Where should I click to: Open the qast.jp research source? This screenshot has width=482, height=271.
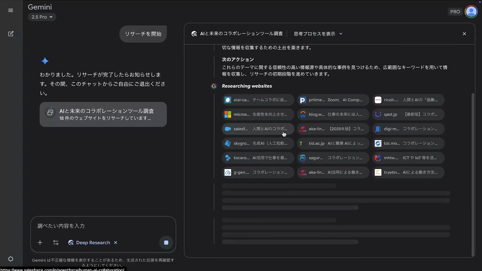point(408,114)
